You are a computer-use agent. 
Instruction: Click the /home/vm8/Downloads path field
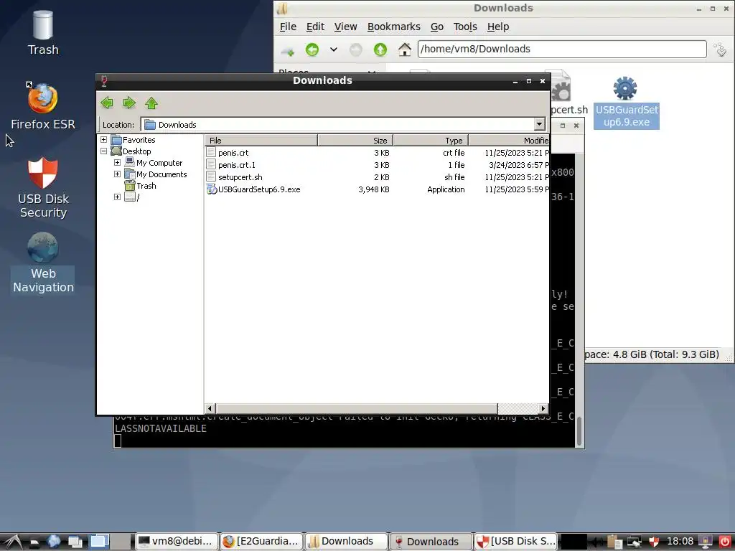[x=562, y=50]
